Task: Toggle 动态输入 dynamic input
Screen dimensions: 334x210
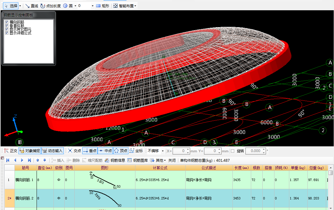Action: 52,151
